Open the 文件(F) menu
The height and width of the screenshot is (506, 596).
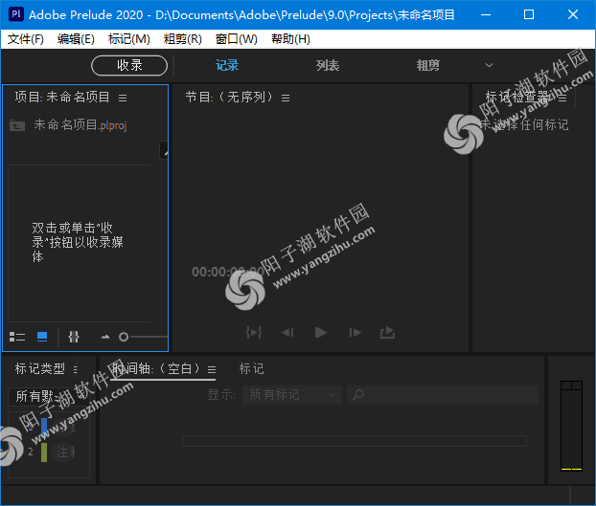[x=26, y=39]
